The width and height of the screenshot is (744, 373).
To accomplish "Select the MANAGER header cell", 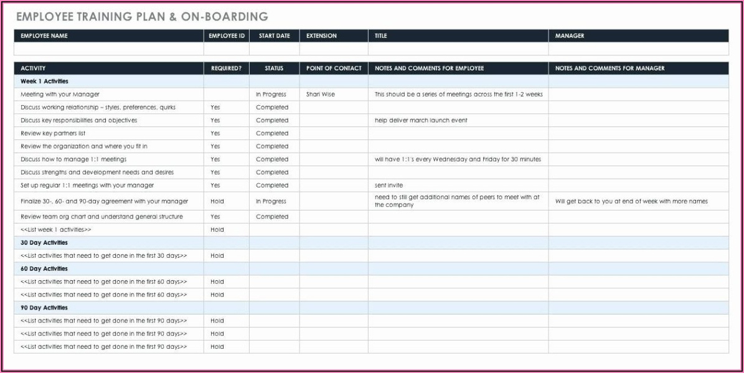I will 639,35.
